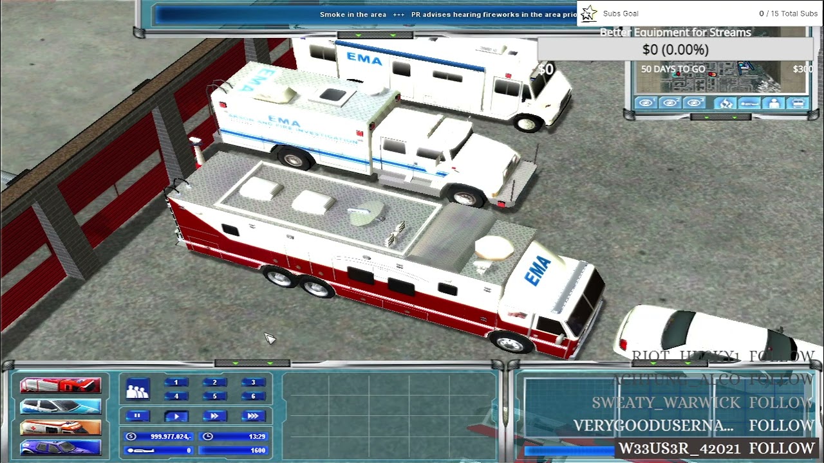Collapse the minimap panel handle
Image resolution: width=824 pixels, height=463 pixels.
[720, 117]
